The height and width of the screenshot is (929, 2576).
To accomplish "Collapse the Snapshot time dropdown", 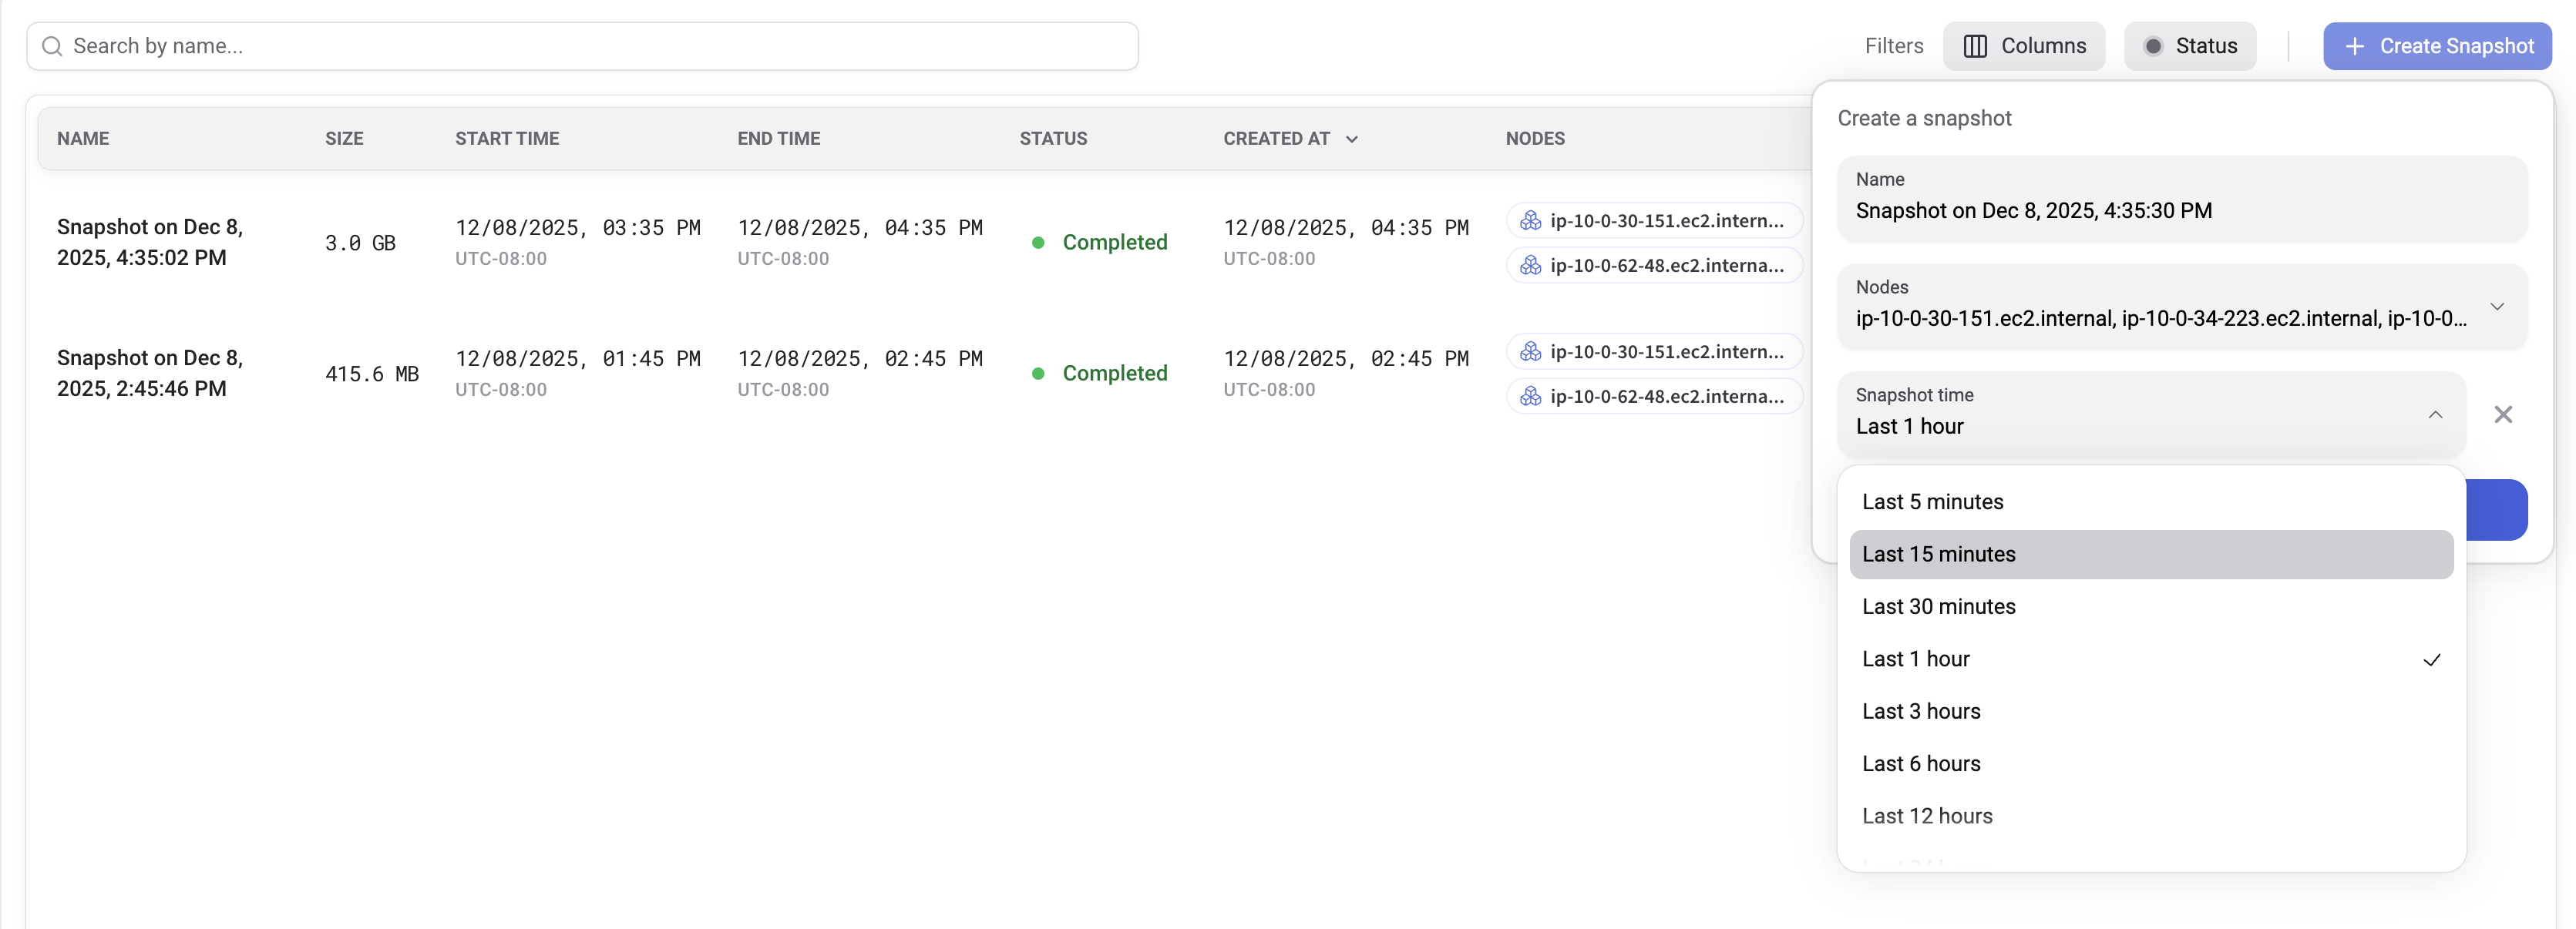I will click(x=2434, y=414).
